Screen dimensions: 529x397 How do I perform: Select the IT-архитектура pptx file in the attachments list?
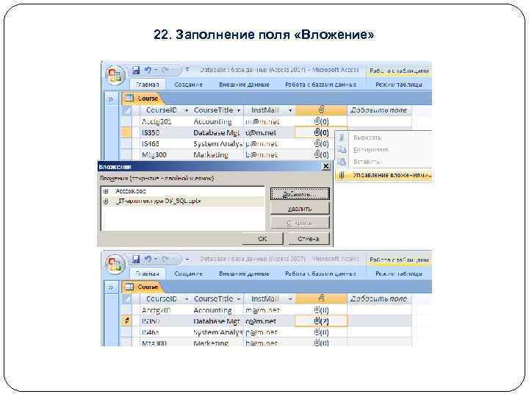(182, 201)
